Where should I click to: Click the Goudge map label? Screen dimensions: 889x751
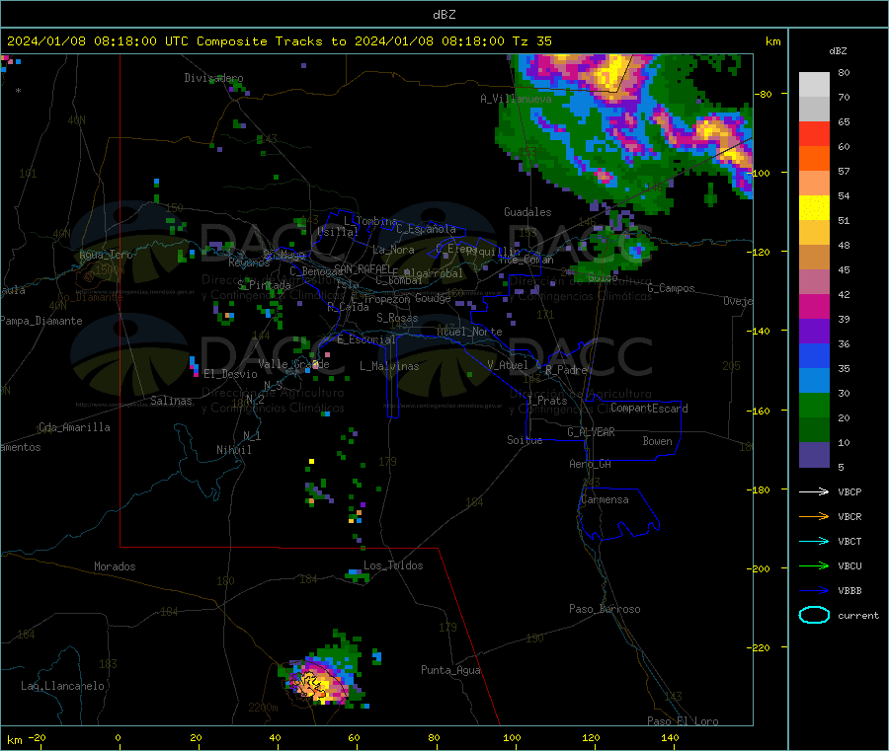click(x=433, y=298)
